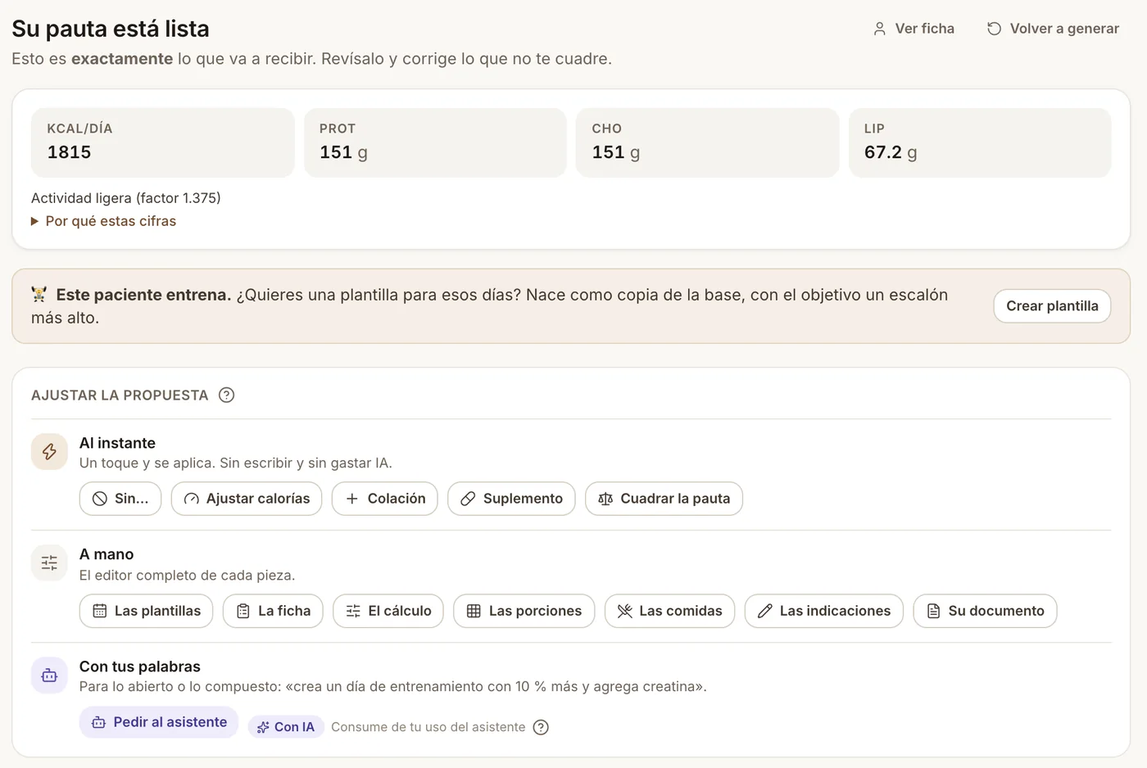Open La ficha editor
The image size is (1147, 768).
[273, 611]
